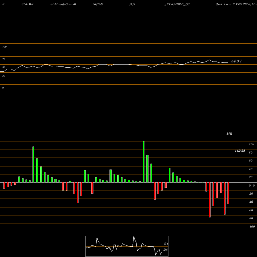Viewport: 257px width, 257px height.
Task: Open the mini overview chart thumbnail
Action: pos(127,246)
